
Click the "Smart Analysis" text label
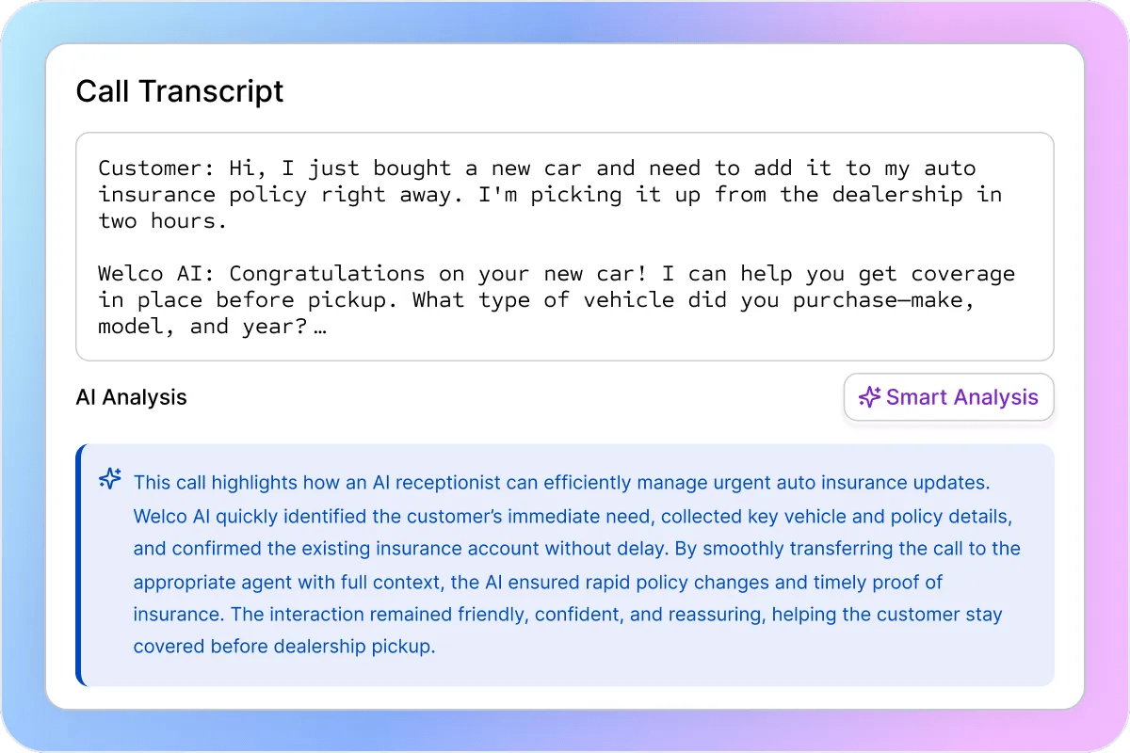[x=961, y=397]
